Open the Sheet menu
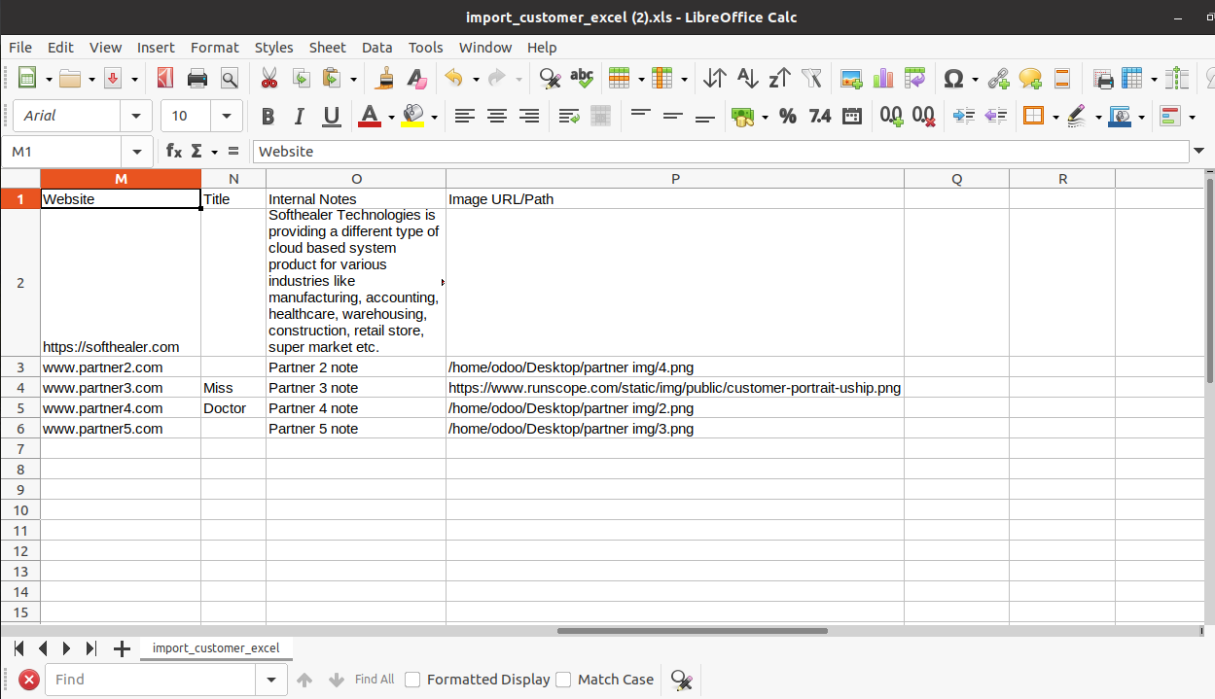 tap(327, 47)
